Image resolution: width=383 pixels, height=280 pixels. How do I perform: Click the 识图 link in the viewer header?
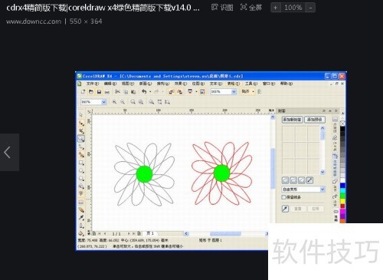click(x=222, y=8)
